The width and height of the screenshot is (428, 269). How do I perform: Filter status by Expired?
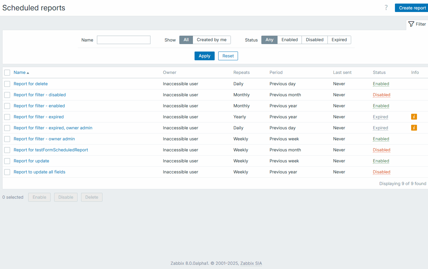[339, 40]
